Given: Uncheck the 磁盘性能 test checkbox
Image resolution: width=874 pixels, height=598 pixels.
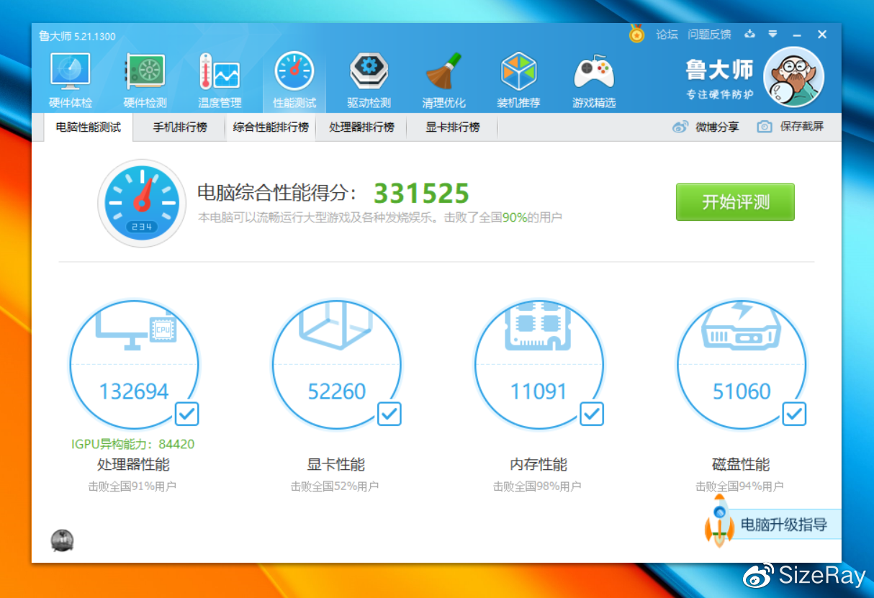Looking at the screenshot, I should pos(794,414).
